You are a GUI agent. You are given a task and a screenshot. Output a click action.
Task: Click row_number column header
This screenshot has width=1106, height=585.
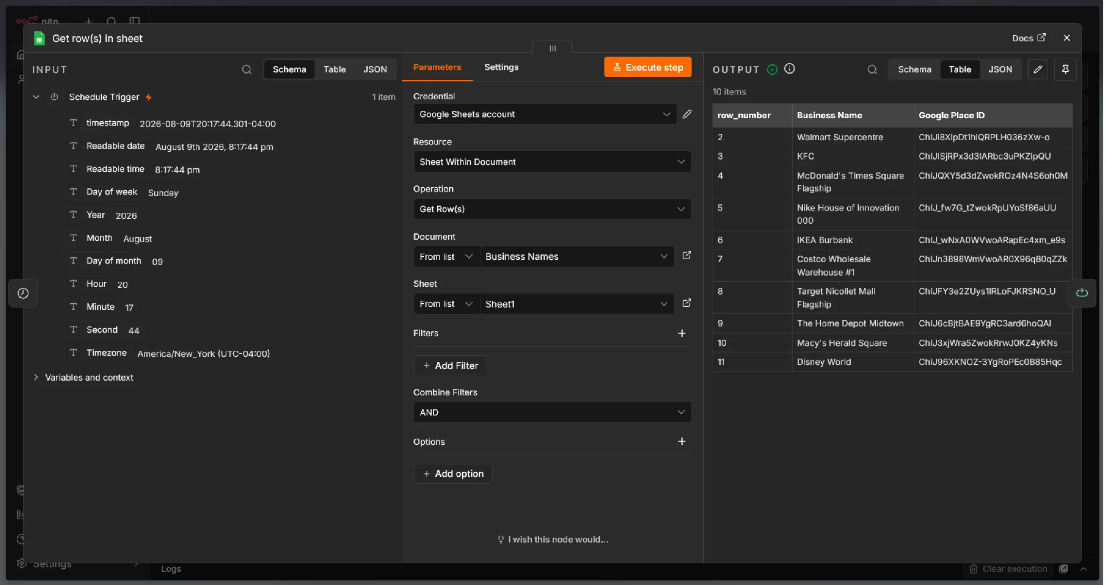click(752, 115)
